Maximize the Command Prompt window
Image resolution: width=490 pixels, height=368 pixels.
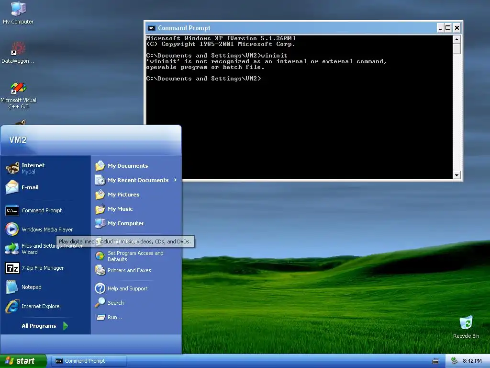click(x=448, y=28)
